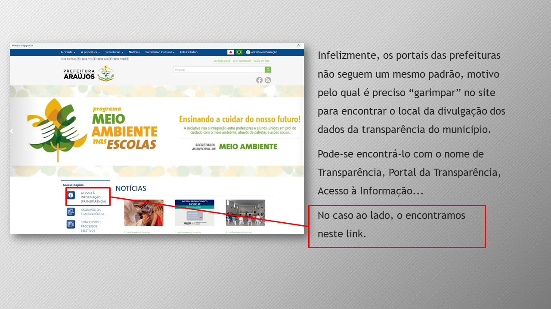This screenshot has width=551, height=309.
Task: Expand the A cidade dropdown menu
Action: tap(68, 52)
